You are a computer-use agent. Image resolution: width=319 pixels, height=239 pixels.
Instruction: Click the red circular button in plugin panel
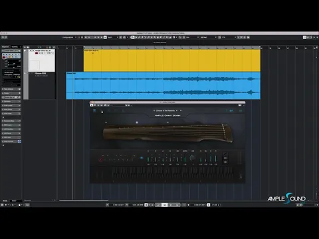tap(101, 159)
